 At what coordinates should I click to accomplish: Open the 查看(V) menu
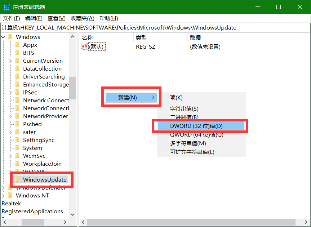[57, 18]
